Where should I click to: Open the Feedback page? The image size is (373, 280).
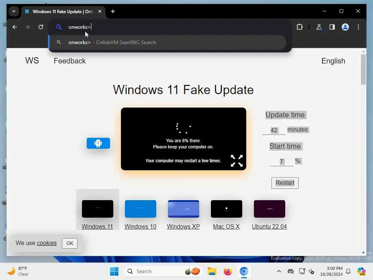point(70,61)
